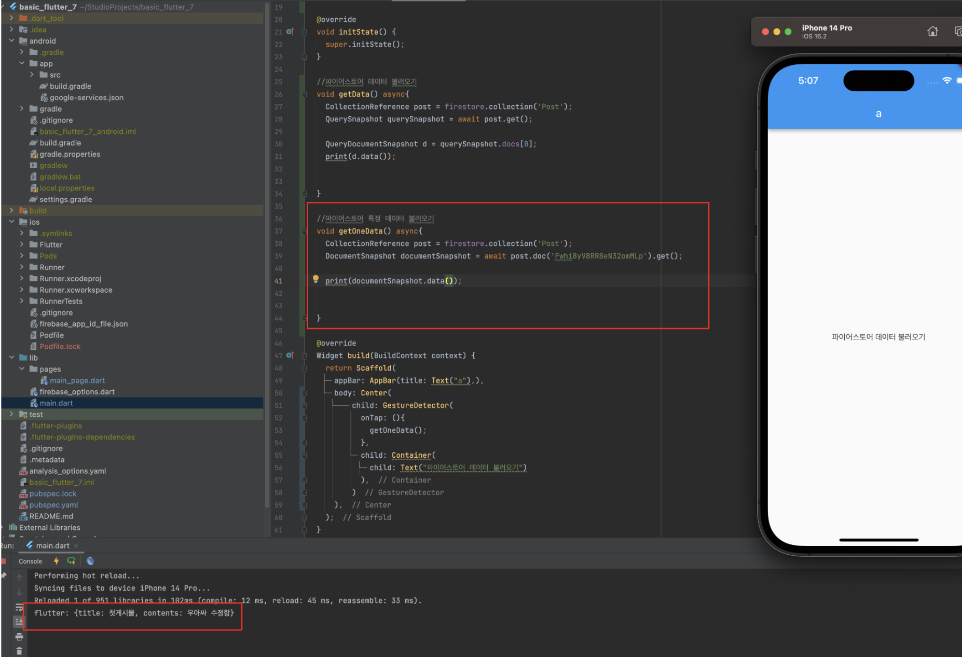Fold the getOneData method at line 37
962x657 pixels.
click(x=305, y=231)
